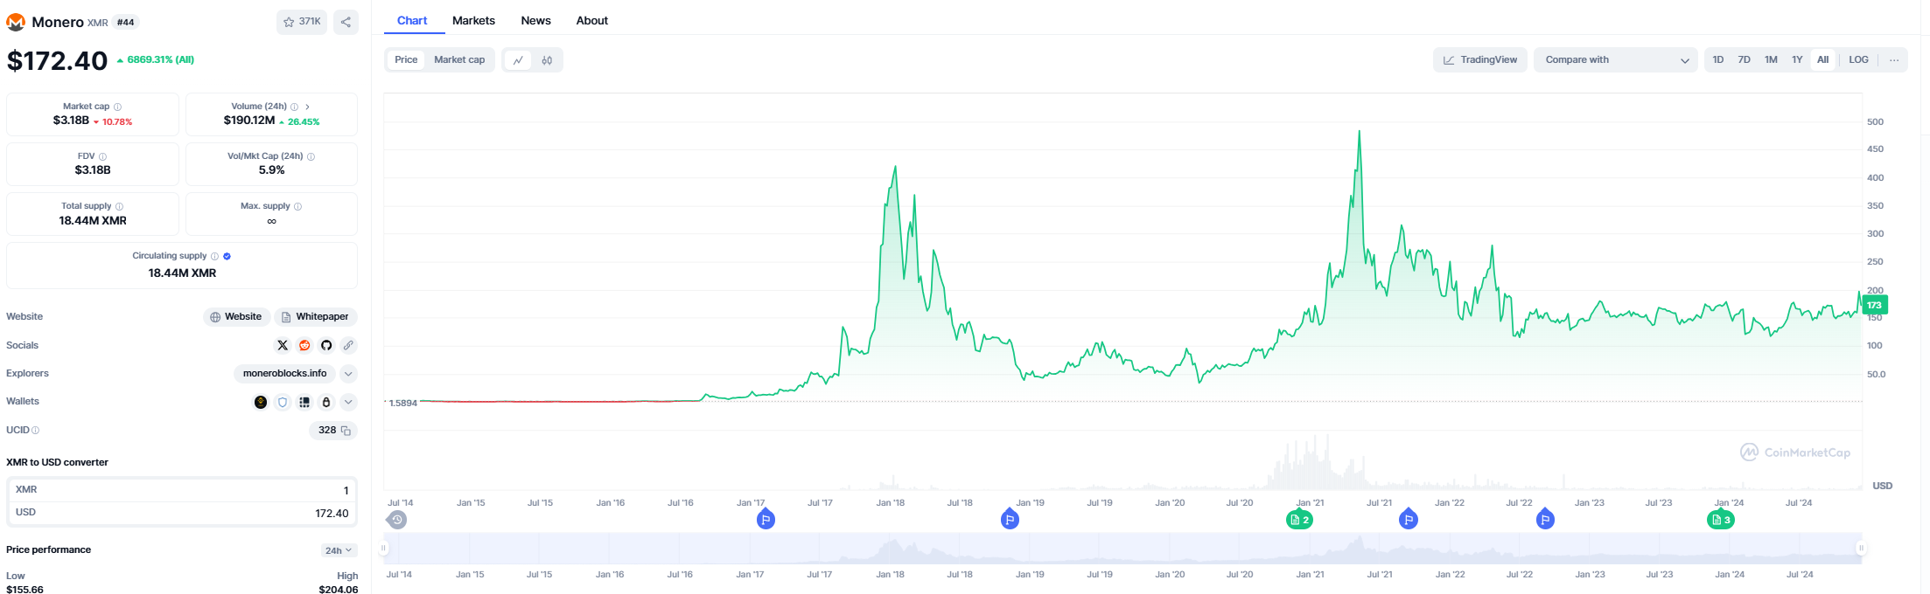Click the padlock-shaped wallet icon in Wallets row

(326, 402)
